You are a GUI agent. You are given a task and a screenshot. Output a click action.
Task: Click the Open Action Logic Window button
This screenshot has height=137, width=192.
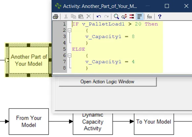108,82
